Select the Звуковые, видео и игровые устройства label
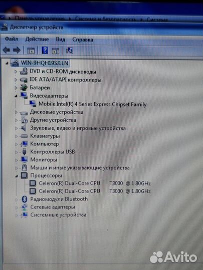The height and width of the screenshot is (270, 203). 78,128
